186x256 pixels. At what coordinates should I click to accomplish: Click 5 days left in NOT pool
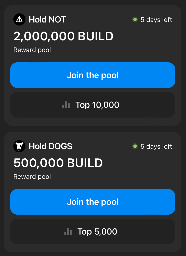coord(156,20)
